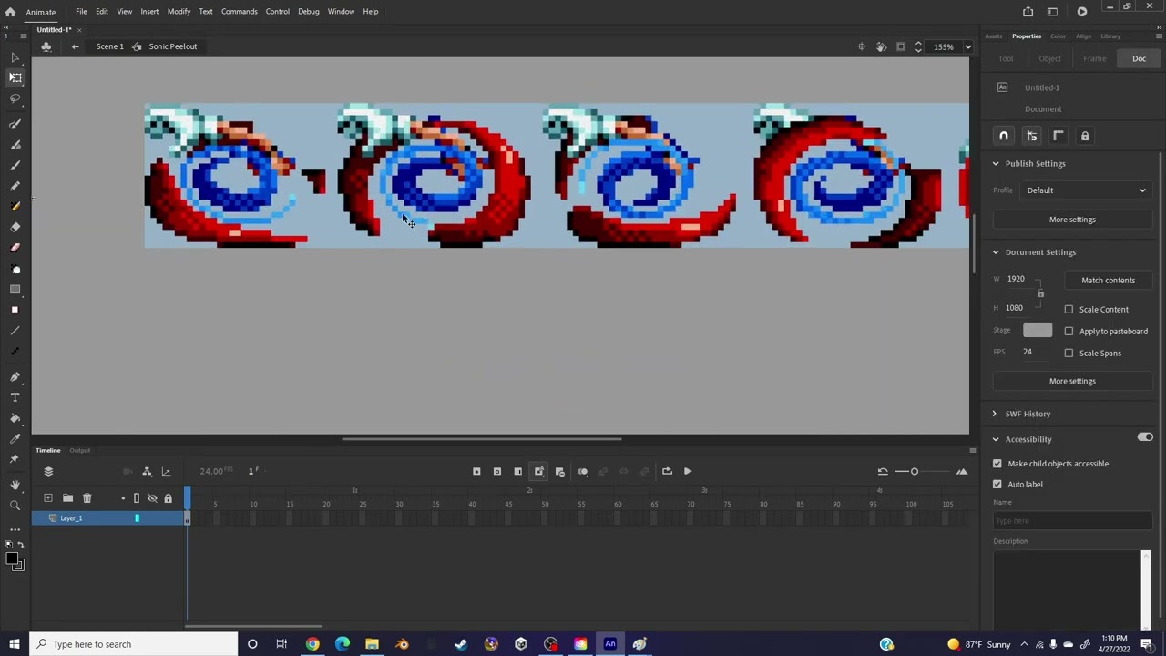The width and height of the screenshot is (1166, 656).
Task: Collapse the Document Settings section
Action: click(996, 252)
